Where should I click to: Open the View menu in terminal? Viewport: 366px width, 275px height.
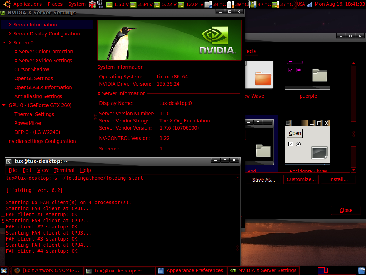click(x=43, y=170)
